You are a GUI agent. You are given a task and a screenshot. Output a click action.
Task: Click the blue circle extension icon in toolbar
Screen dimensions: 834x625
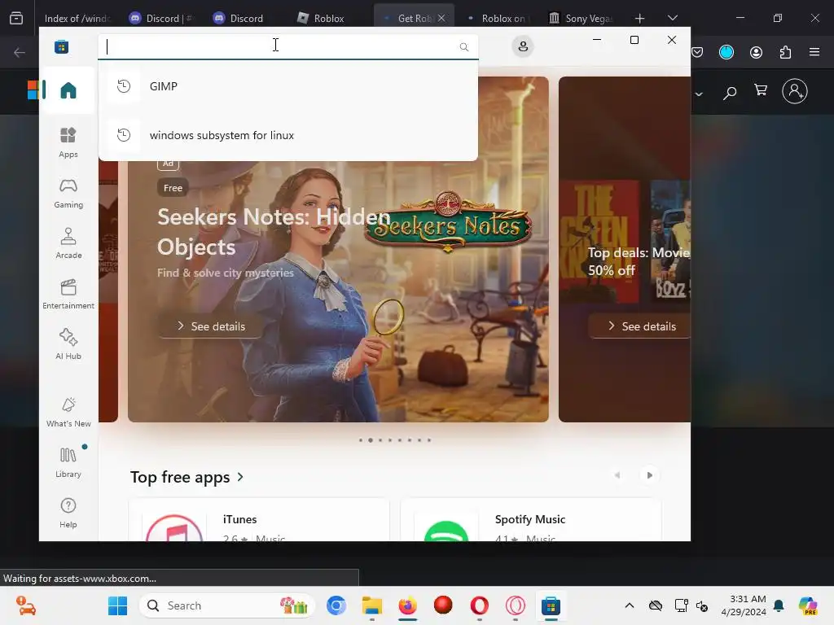click(x=726, y=52)
